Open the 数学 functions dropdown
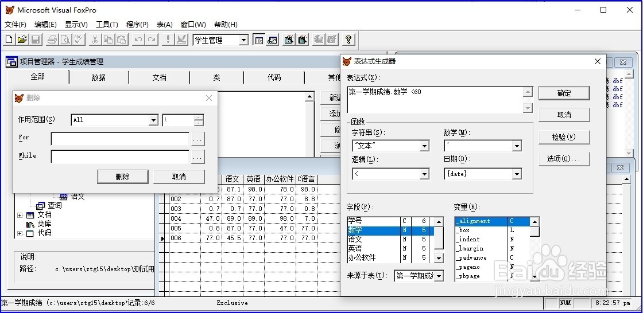 click(516, 146)
